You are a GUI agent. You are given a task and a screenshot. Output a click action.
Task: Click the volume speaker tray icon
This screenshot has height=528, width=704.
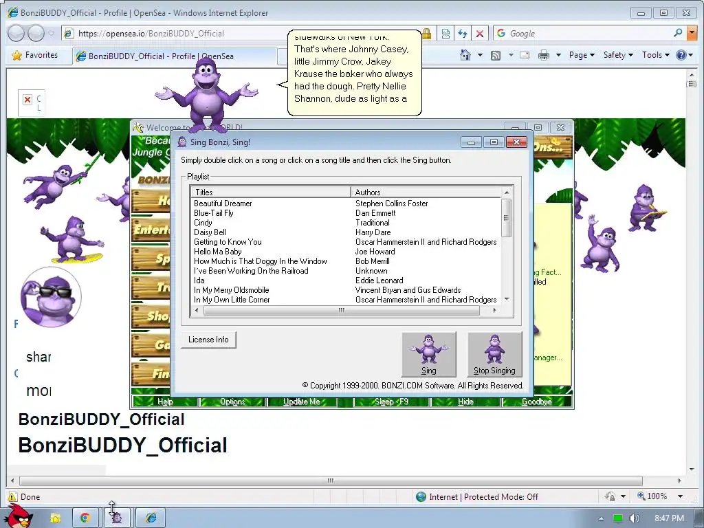pyautogui.click(x=634, y=518)
